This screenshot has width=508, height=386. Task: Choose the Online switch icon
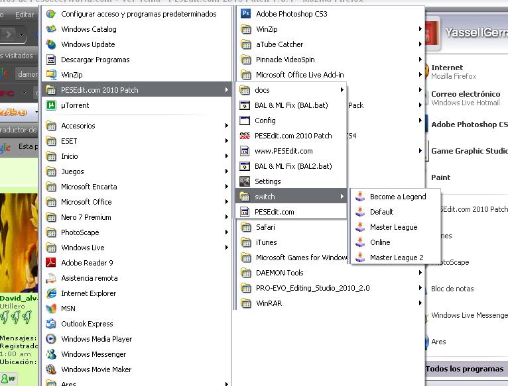360,242
